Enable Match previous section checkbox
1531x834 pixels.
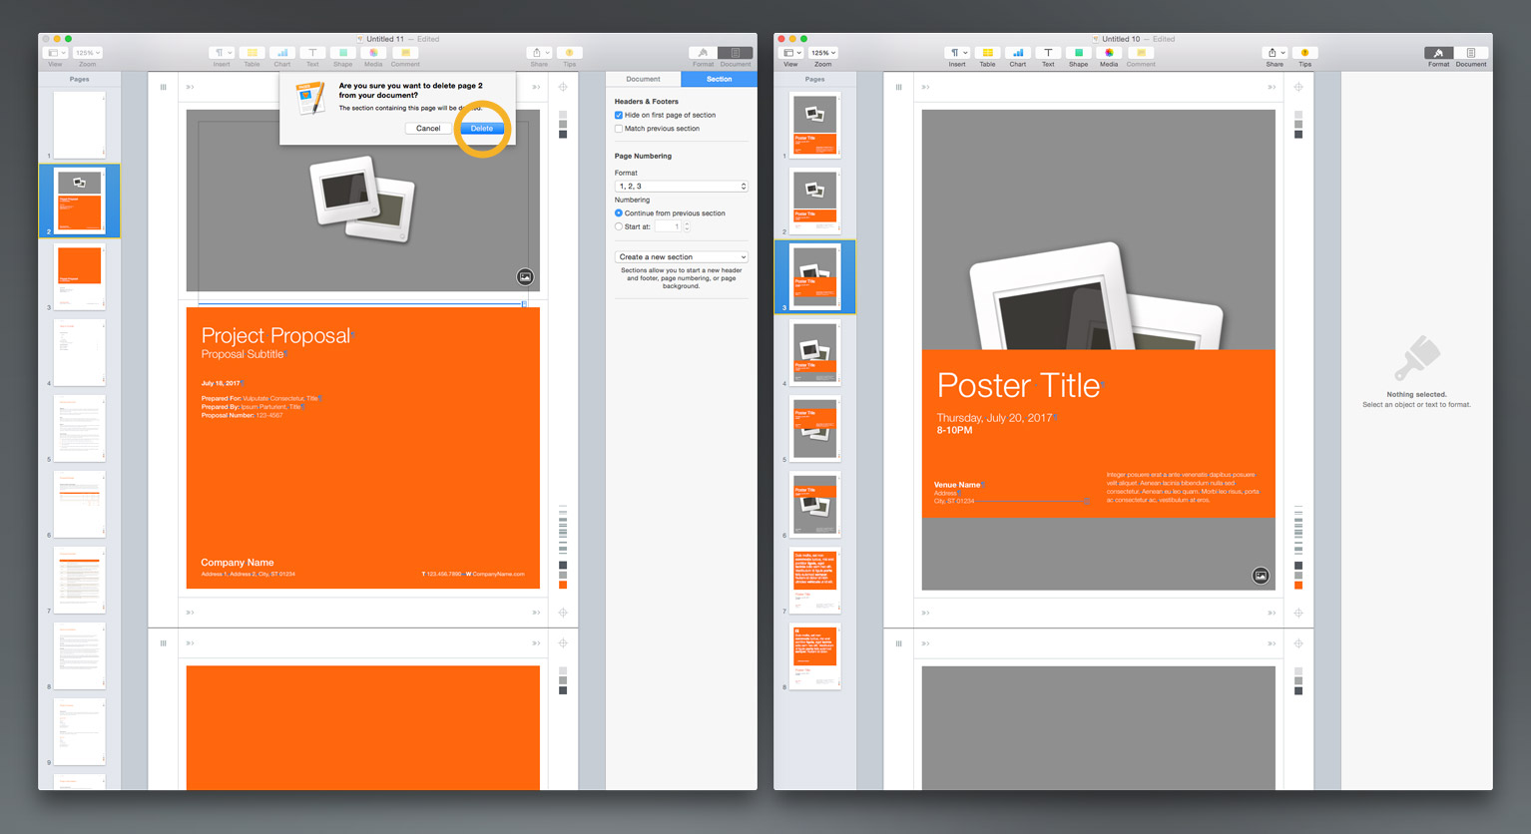pyautogui.click(x=619, y=129)
